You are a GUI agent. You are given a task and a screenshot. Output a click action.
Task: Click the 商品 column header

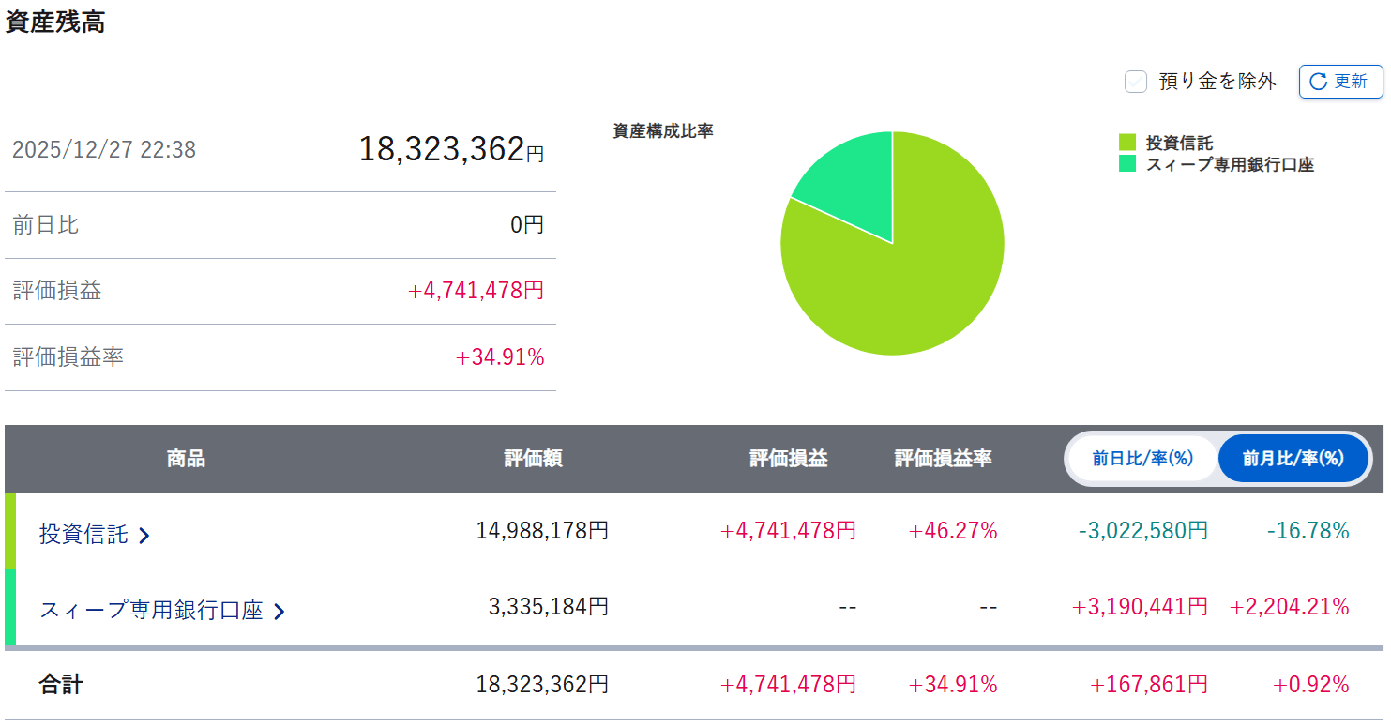click(x=186, y=459)
